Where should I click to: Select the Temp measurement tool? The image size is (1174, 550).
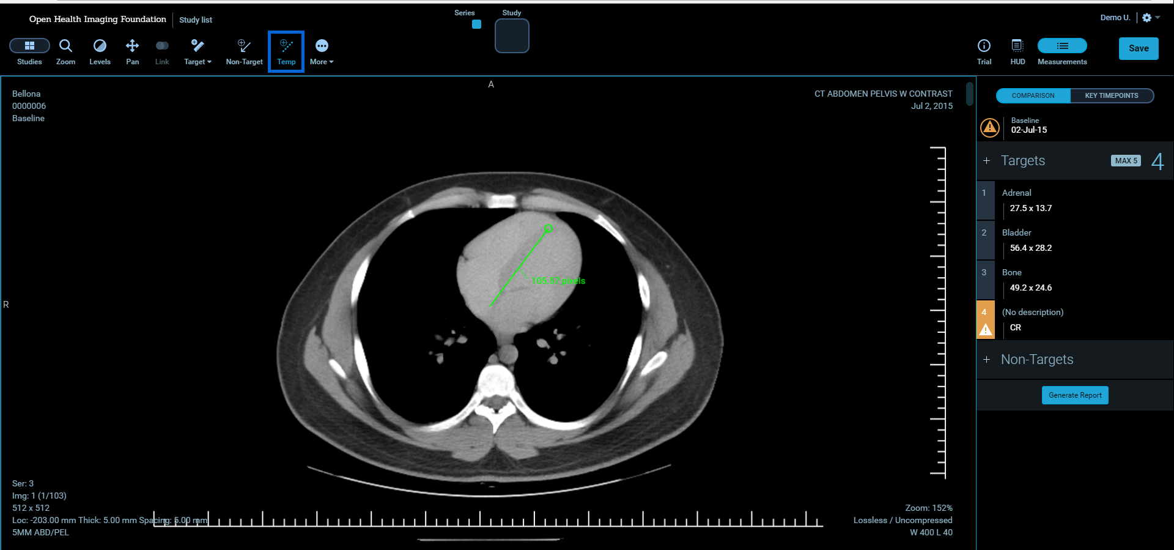[x=286, y=51]
